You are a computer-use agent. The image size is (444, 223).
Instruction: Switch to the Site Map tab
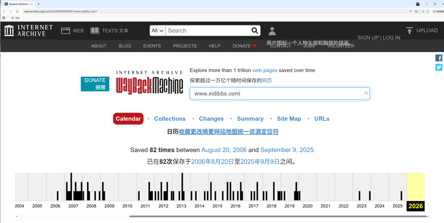289,119
